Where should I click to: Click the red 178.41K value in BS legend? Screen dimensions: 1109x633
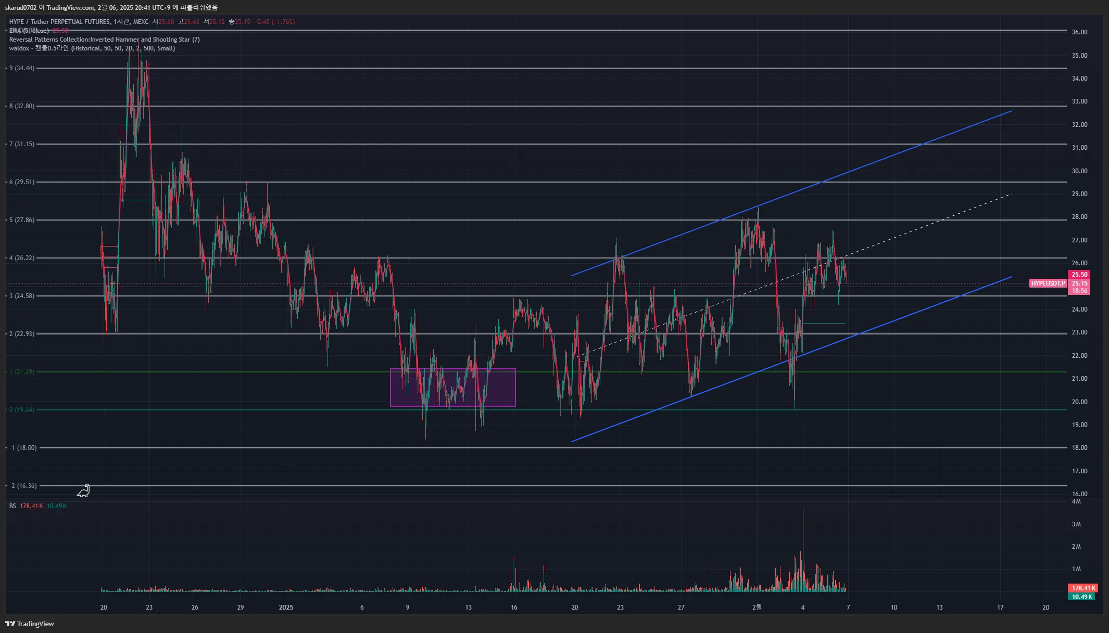click(x=31, y=506)
